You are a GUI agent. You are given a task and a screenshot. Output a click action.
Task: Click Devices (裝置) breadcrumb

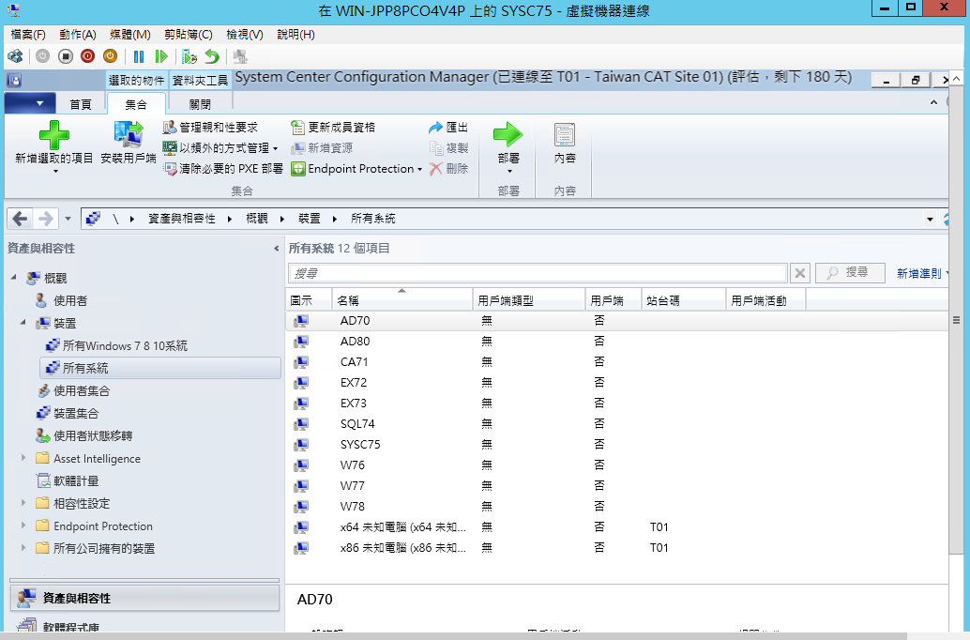tap(310, 219)
